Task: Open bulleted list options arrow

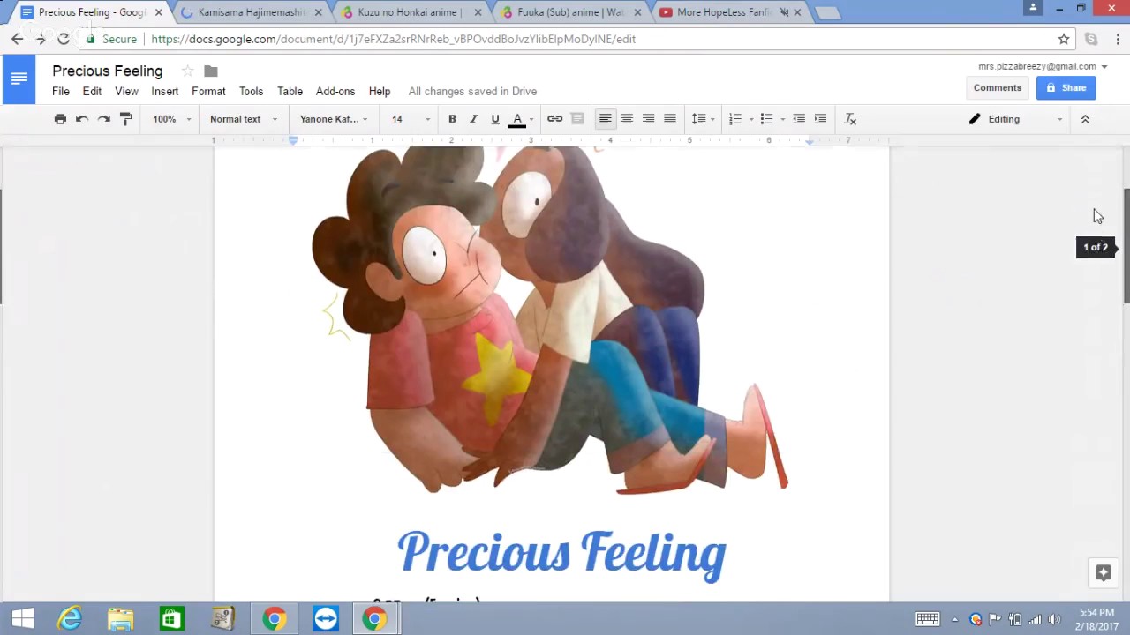Action: pos(782,119)
